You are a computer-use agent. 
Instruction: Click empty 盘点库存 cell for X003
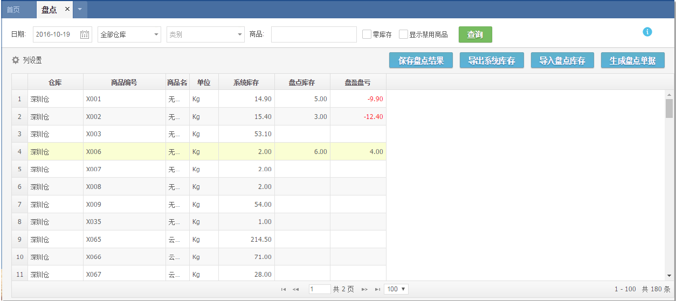point(302,134)
